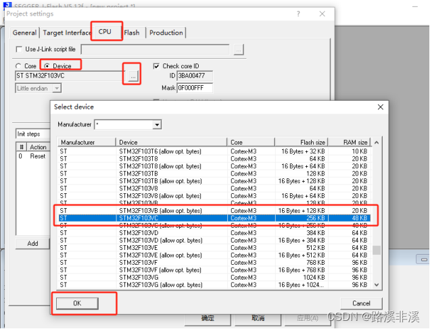The image size is (430, 329).
Task: Select the Core radio button
Action: click(18, 66)
